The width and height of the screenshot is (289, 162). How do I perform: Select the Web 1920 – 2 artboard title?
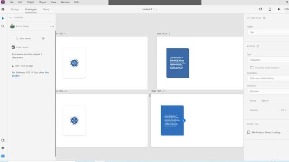(163, 34)
